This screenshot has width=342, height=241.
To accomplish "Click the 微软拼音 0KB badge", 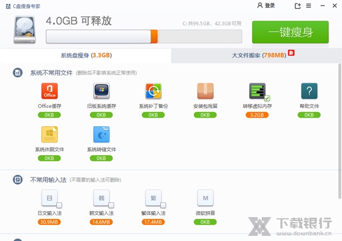I will [205, 222].
